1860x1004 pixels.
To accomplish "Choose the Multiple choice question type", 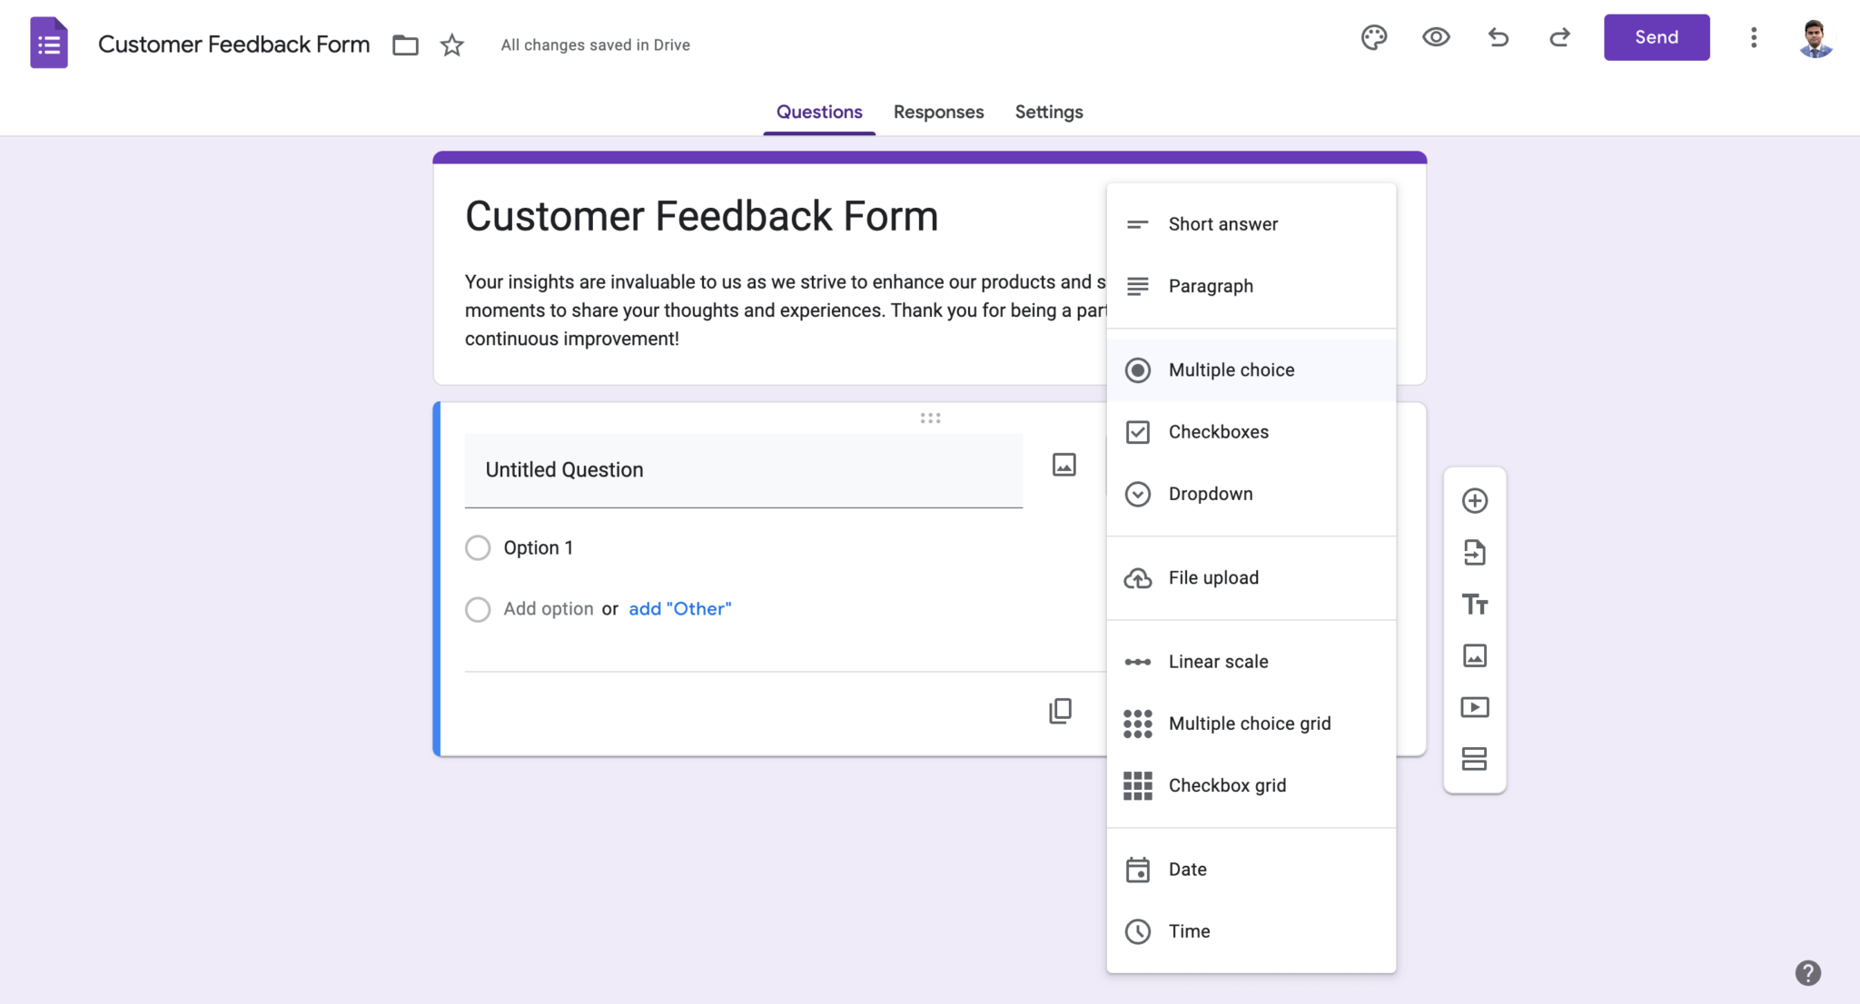I will click(x=1231, y=369).
